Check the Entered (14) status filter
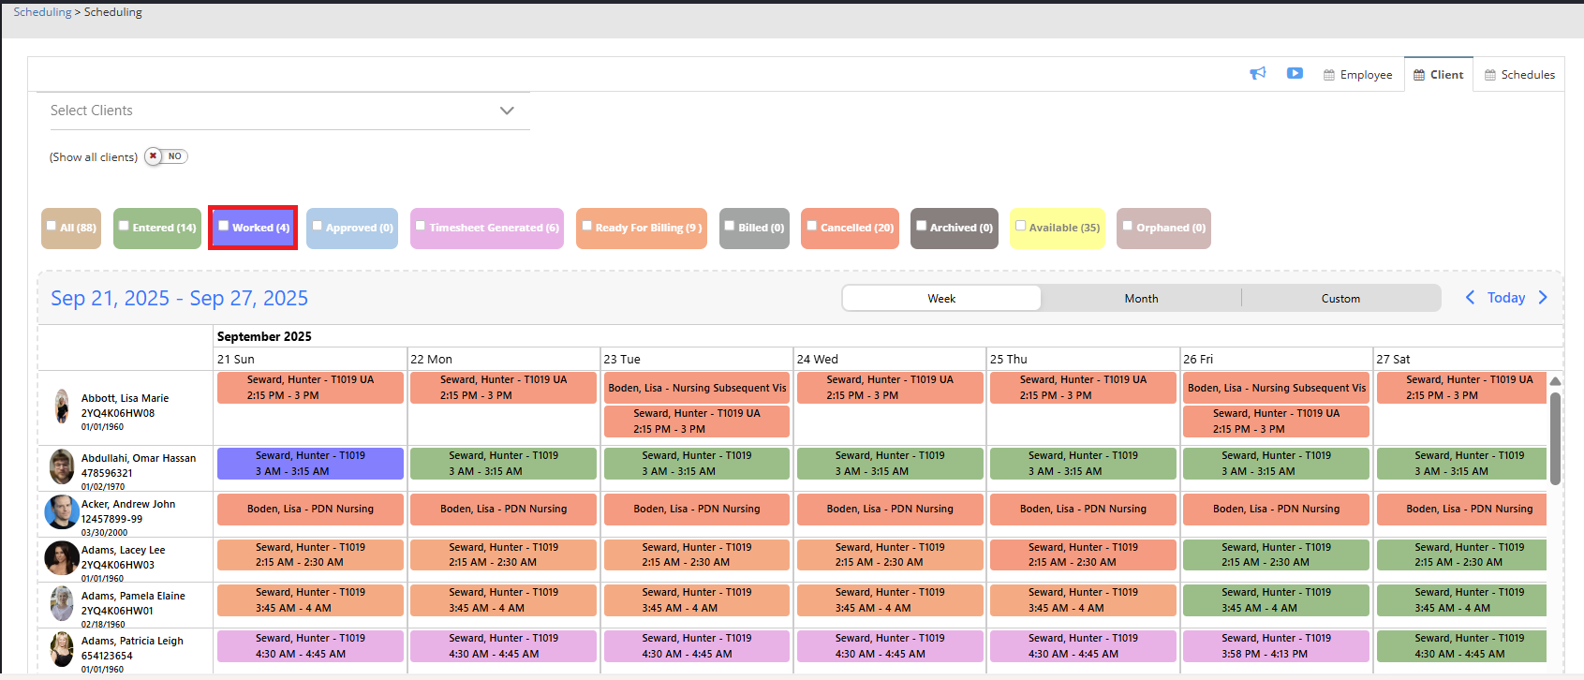The height and width of the screenshot is (680, 1584). pyautogui.click(x=124, y=226)
